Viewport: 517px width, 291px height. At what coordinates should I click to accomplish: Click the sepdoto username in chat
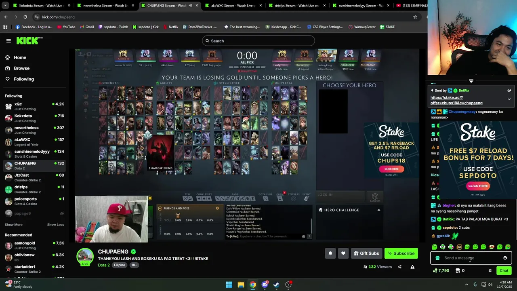point(450,228)
